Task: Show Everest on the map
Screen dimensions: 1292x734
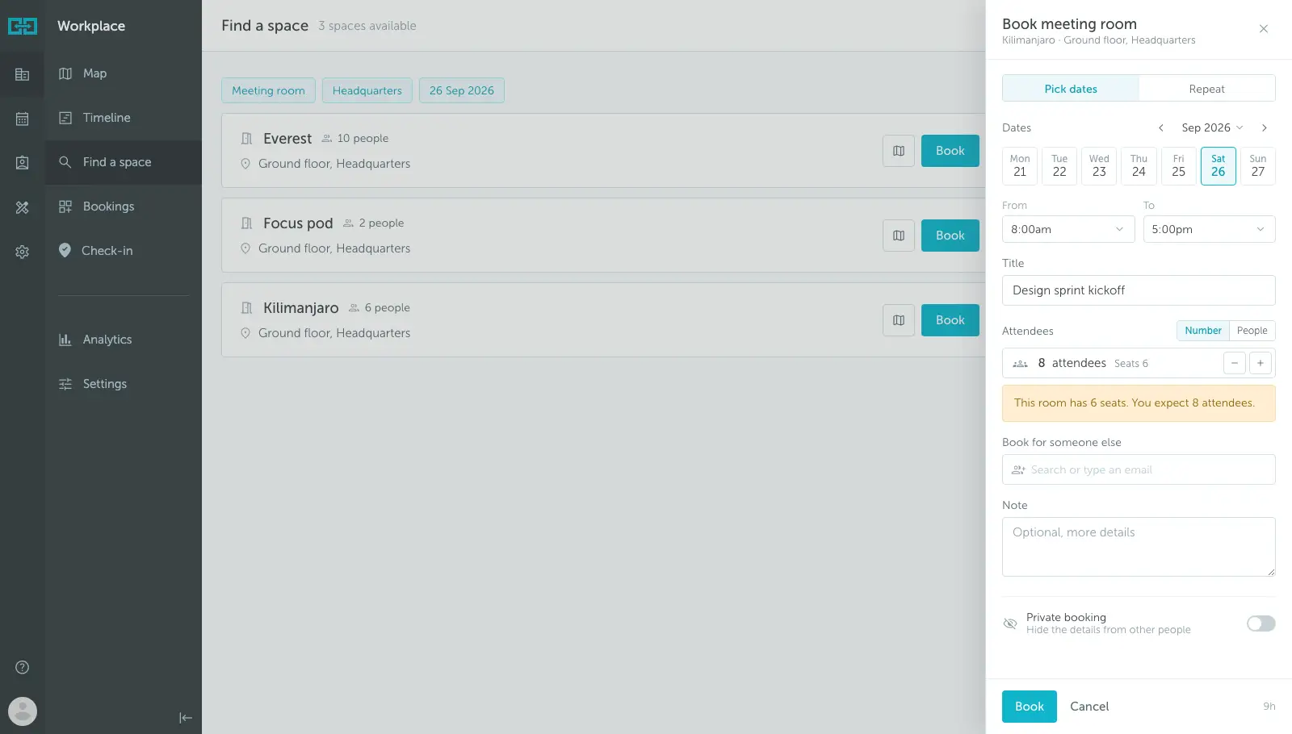Action: [898, 151]
